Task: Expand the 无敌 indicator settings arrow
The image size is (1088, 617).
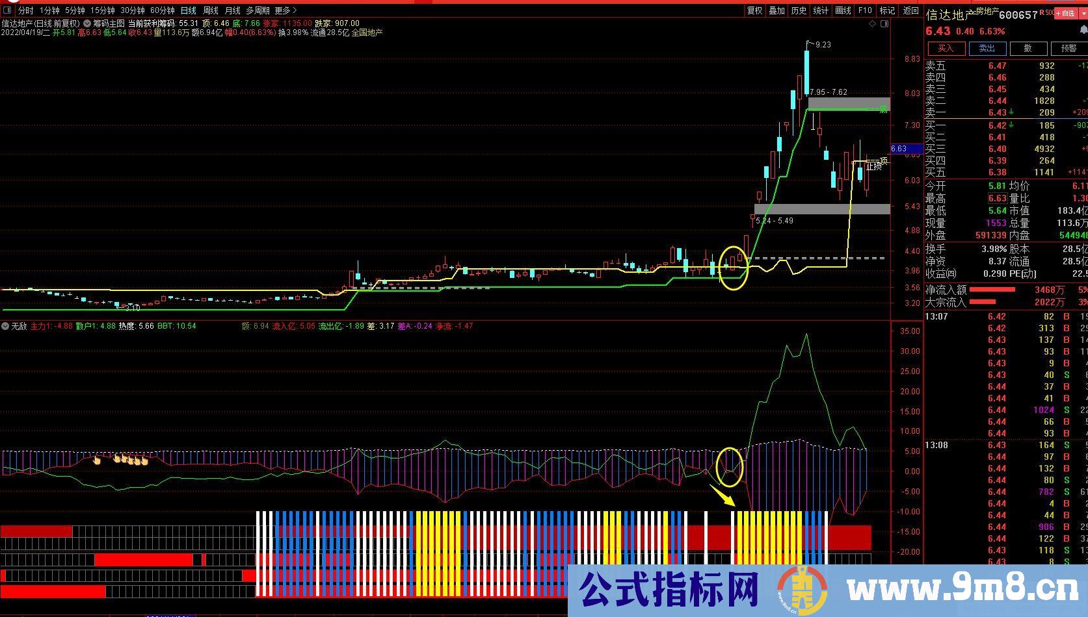Action: pyautogui.click(x=5, y=326)
